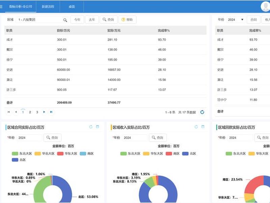Viewport: 270px width, 203px height.
Task: Select the 萧让 row in main table
Action: click(x=105, y=80)
